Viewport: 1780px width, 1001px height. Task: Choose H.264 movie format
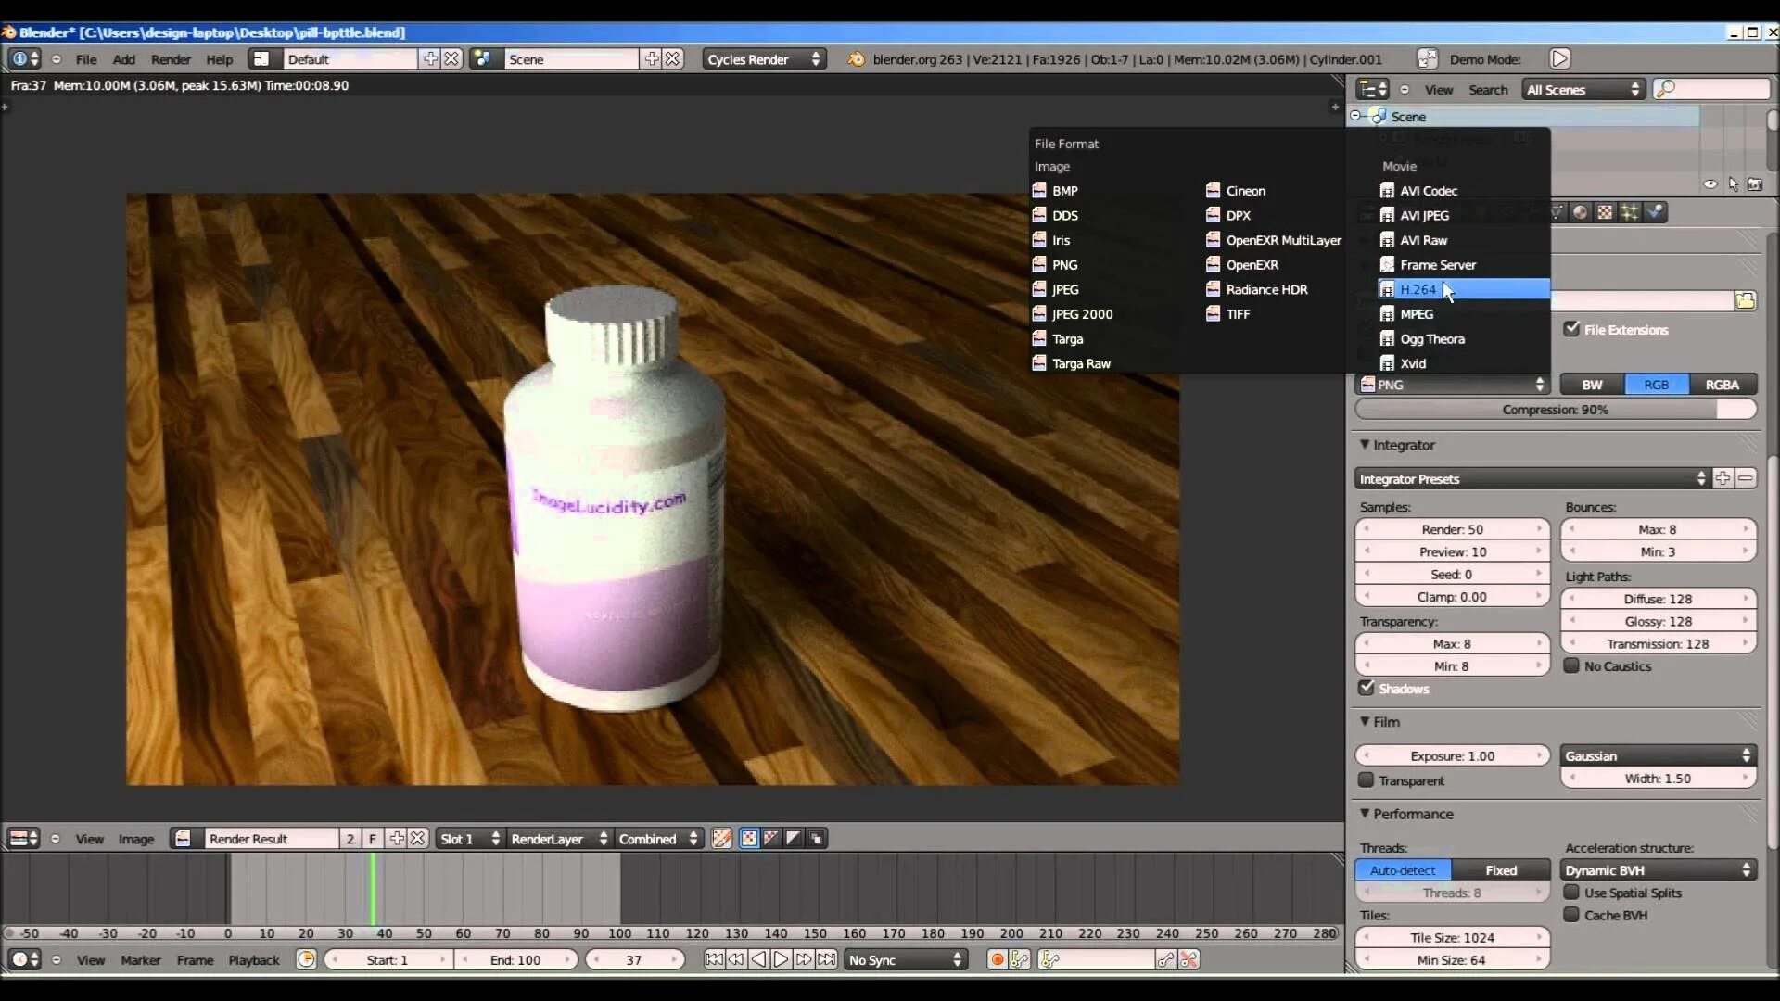click(1463, 289)
